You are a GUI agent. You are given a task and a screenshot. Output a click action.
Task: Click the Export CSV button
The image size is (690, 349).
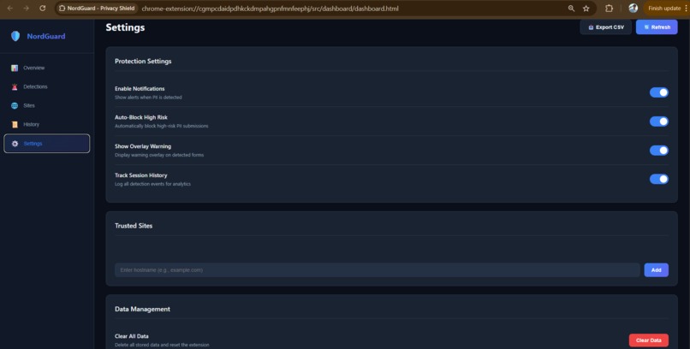coord(605,27)
